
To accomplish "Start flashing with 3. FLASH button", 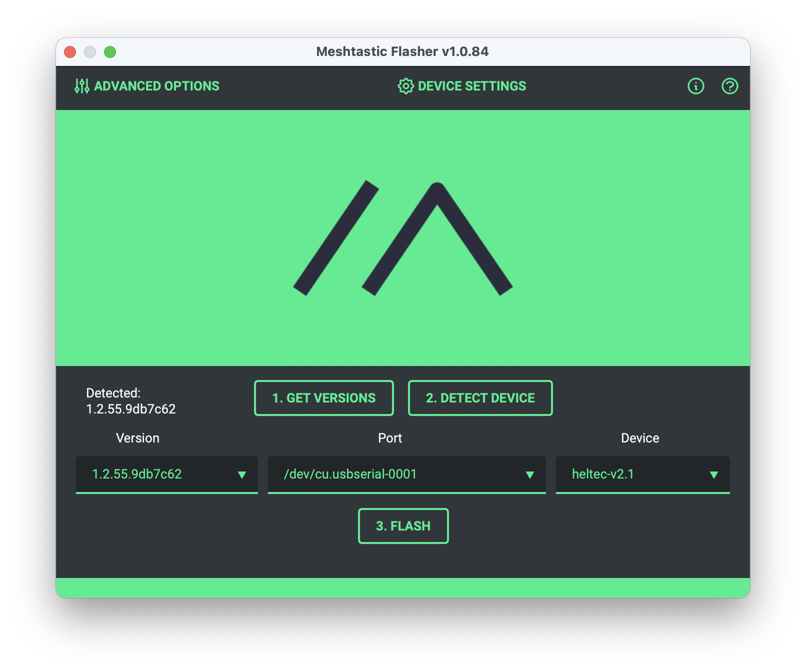I will coord(403,526).
